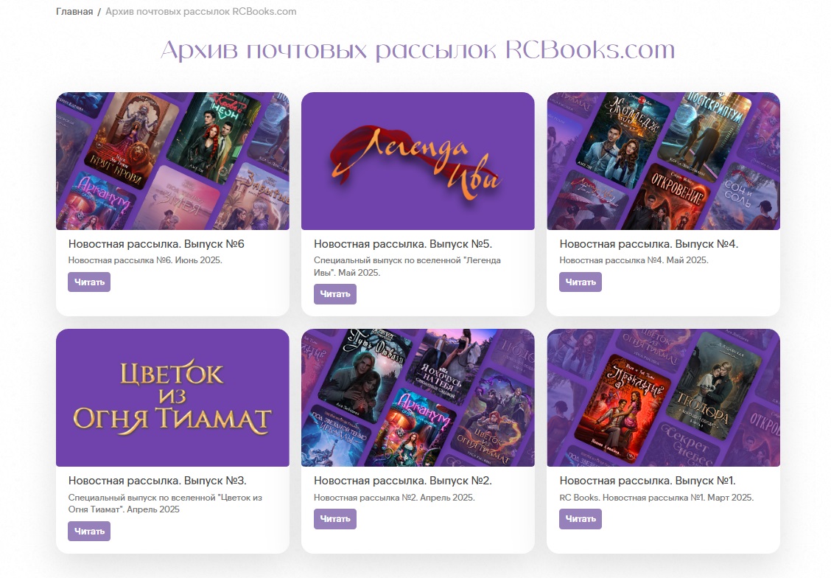Open title Новостная рассылка. Выпуск №3.
The image size is (831, 578).
coord(158,481)
